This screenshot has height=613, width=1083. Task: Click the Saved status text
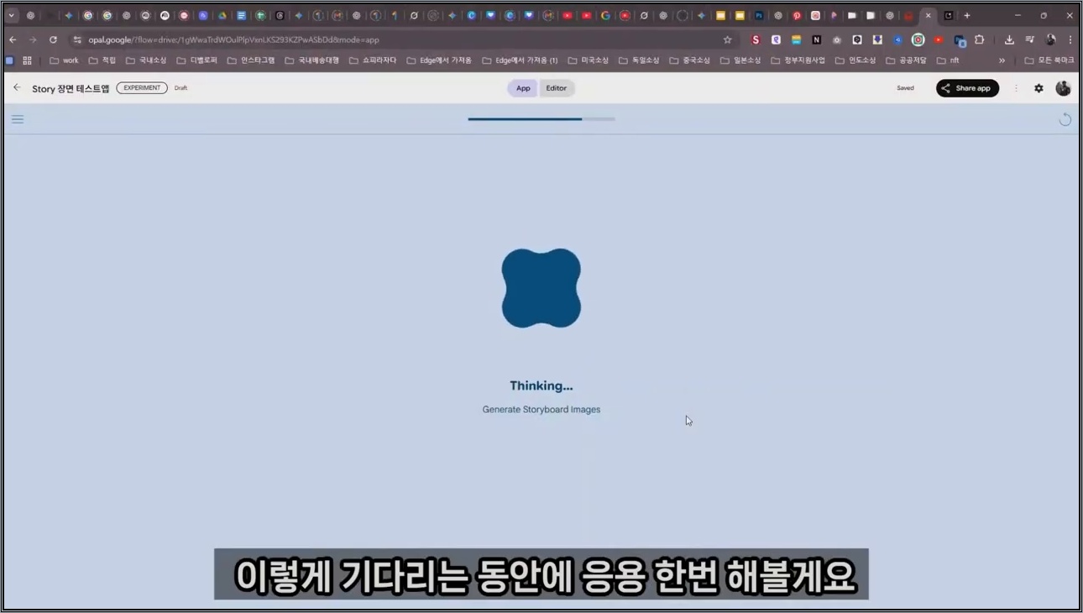(905, 88)
